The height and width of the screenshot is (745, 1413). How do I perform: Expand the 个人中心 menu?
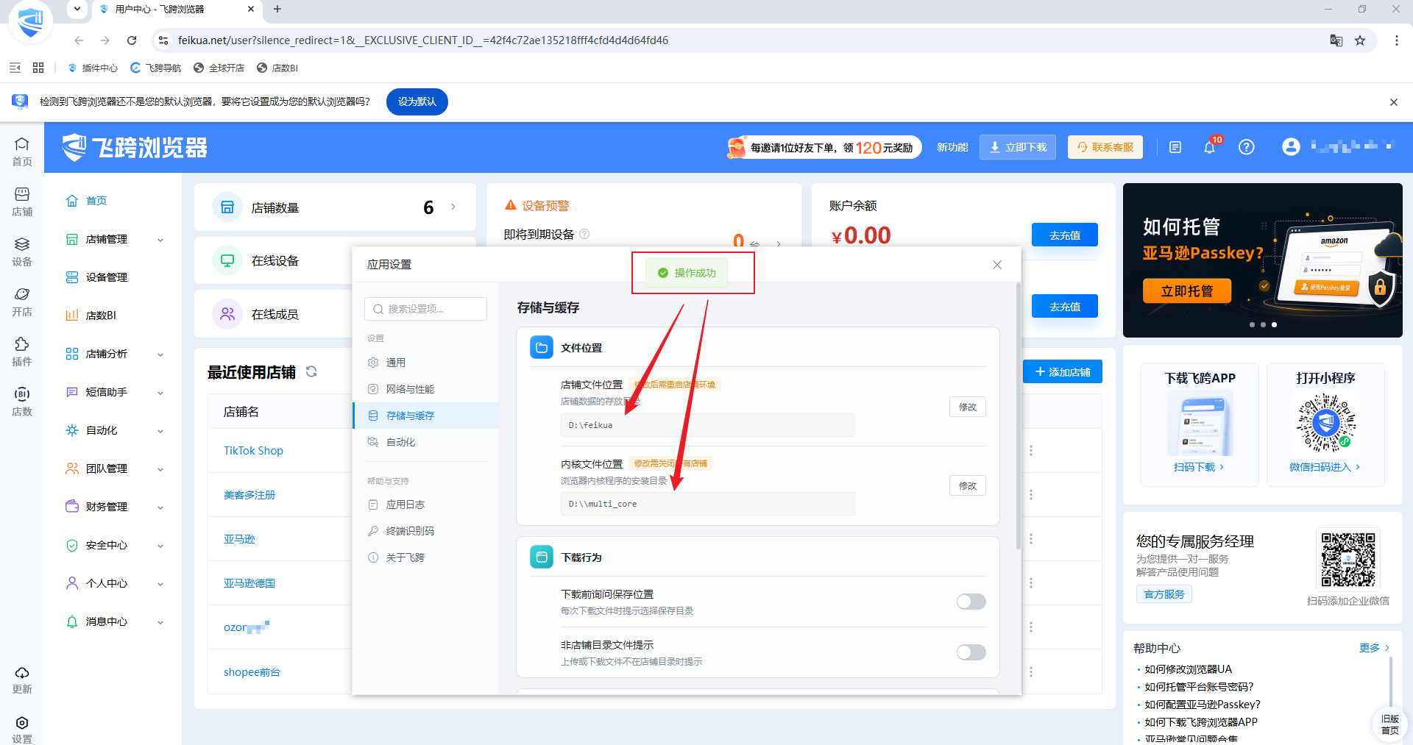(x=114, y=583)
